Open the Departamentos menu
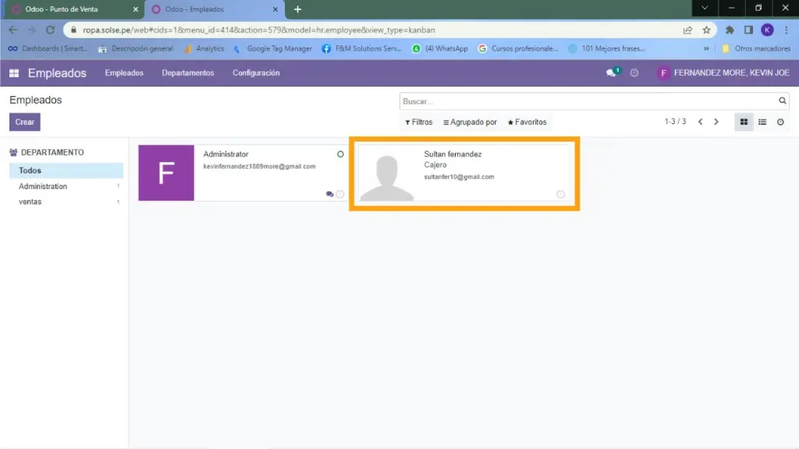Viewport: 799px width, 449px height. pyautogui.click(x=188, y=73)
